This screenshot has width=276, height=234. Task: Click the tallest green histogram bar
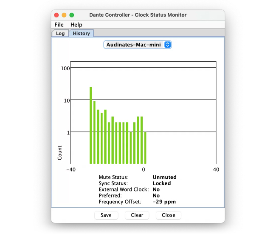click(90, 126)
